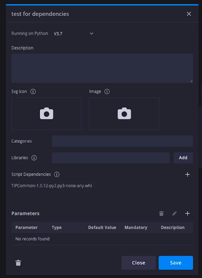The height and width of the screenshot is (278, 202).
Task: Show info about Svg icon
Action: coord(33,91)
